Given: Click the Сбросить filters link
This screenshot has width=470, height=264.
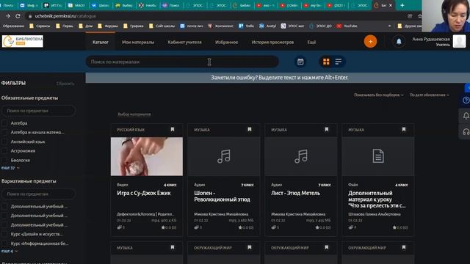Looking at the screenshot, I should coord(65,84).
